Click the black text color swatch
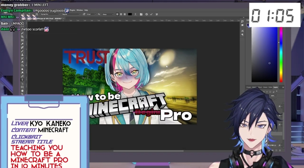Image resolution: width=304 pixels, height=168 pixels. tap(130, 14)
